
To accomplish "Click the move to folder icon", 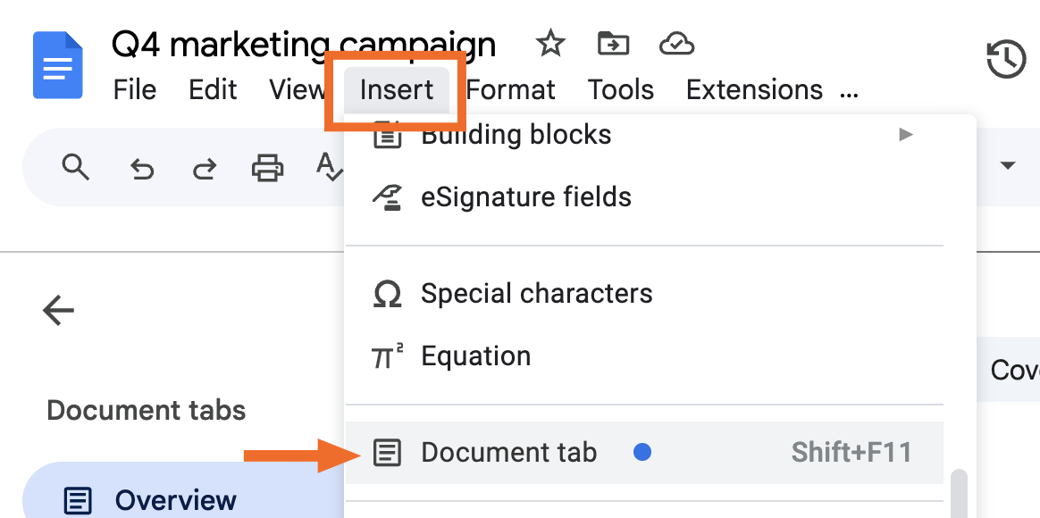I will coord(613,45).
